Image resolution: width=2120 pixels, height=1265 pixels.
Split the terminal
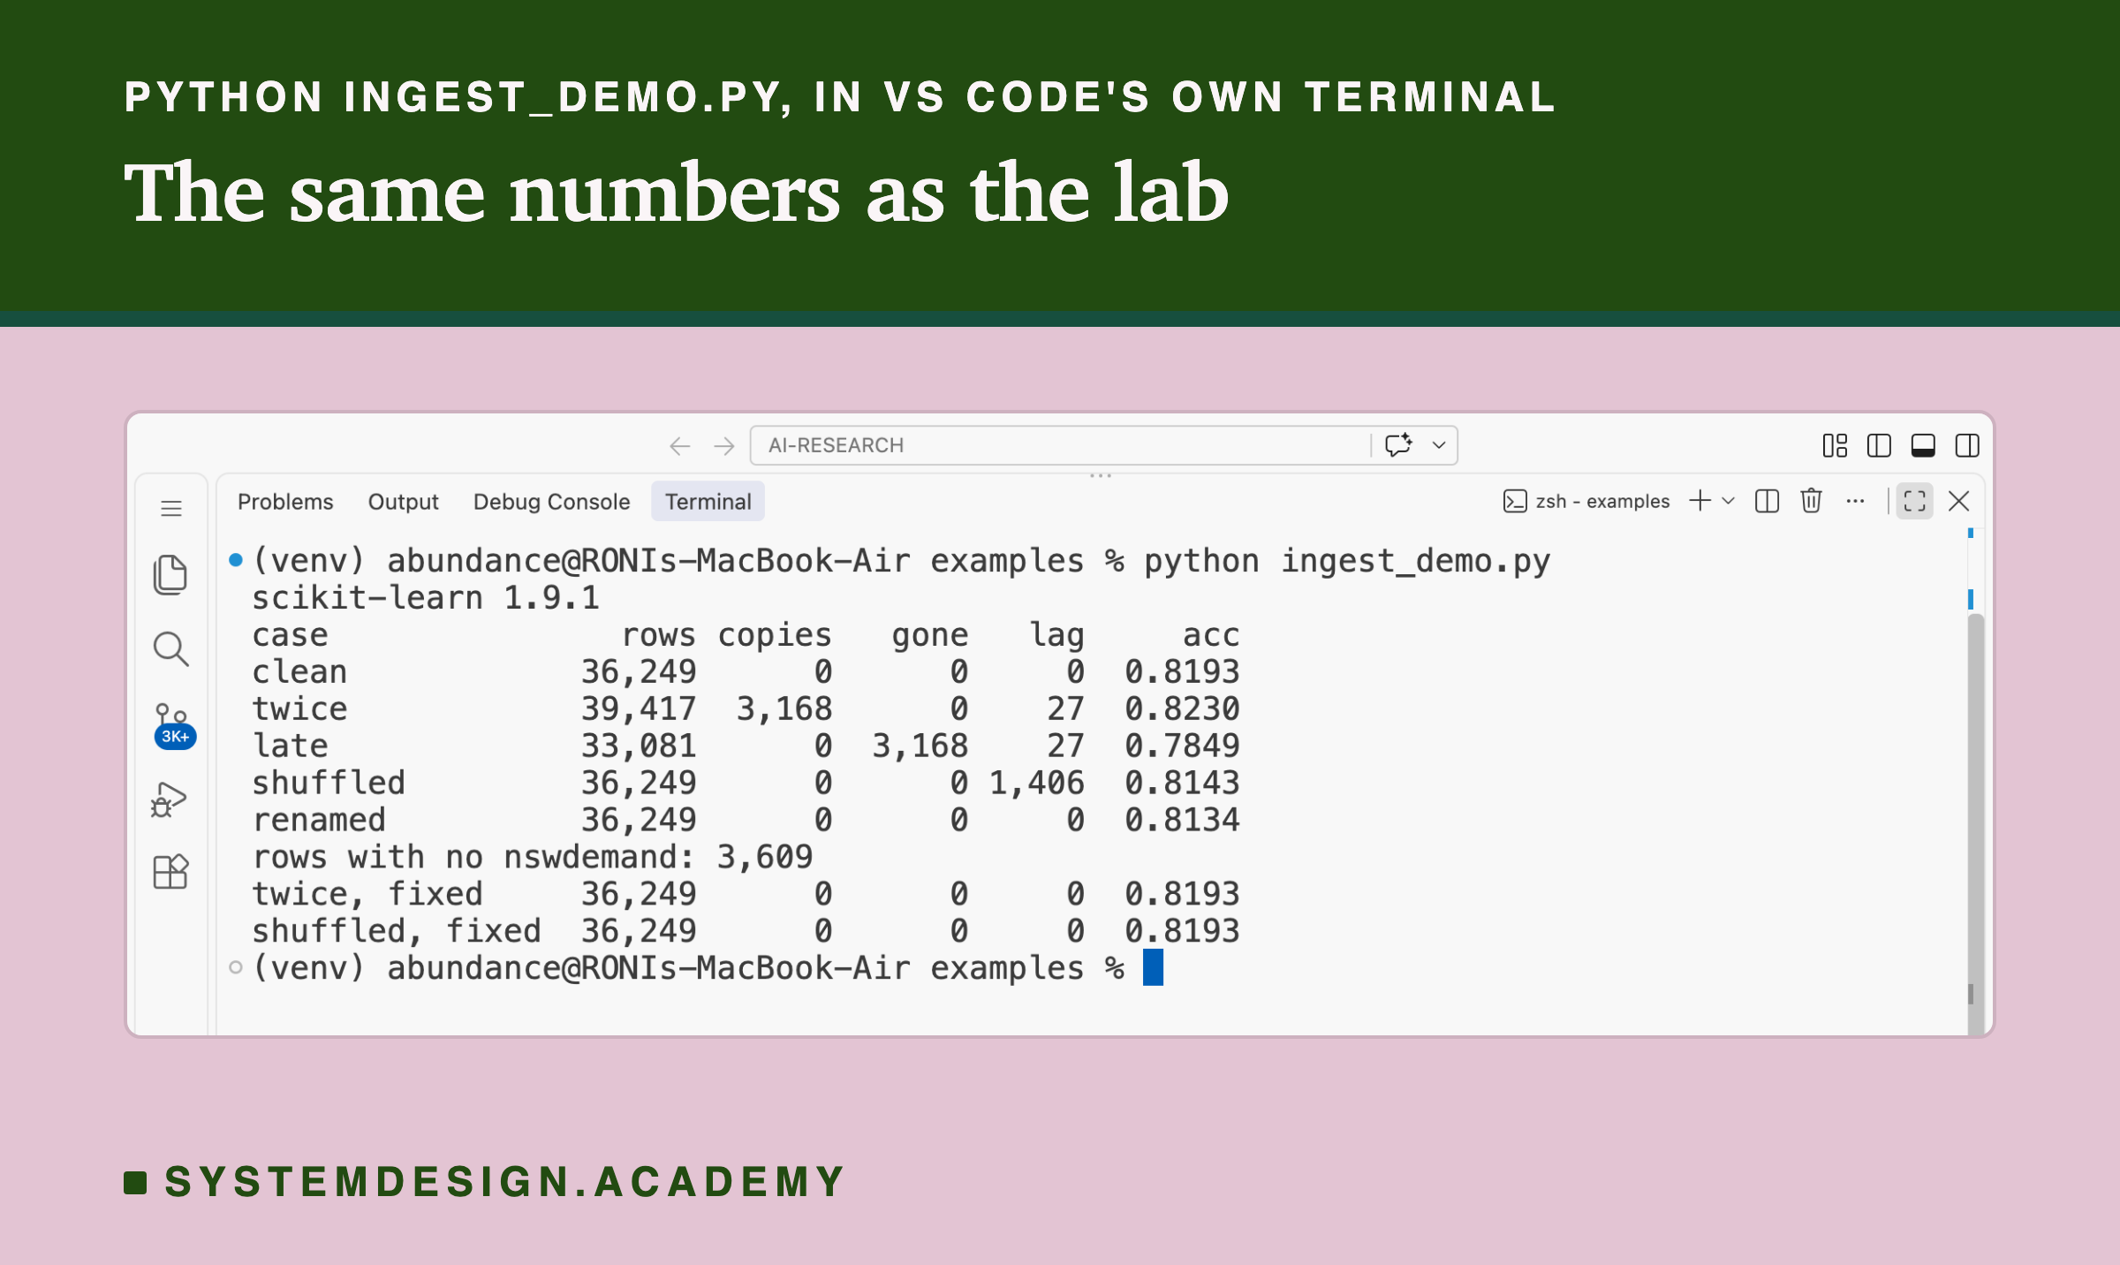click(1767, 501)
